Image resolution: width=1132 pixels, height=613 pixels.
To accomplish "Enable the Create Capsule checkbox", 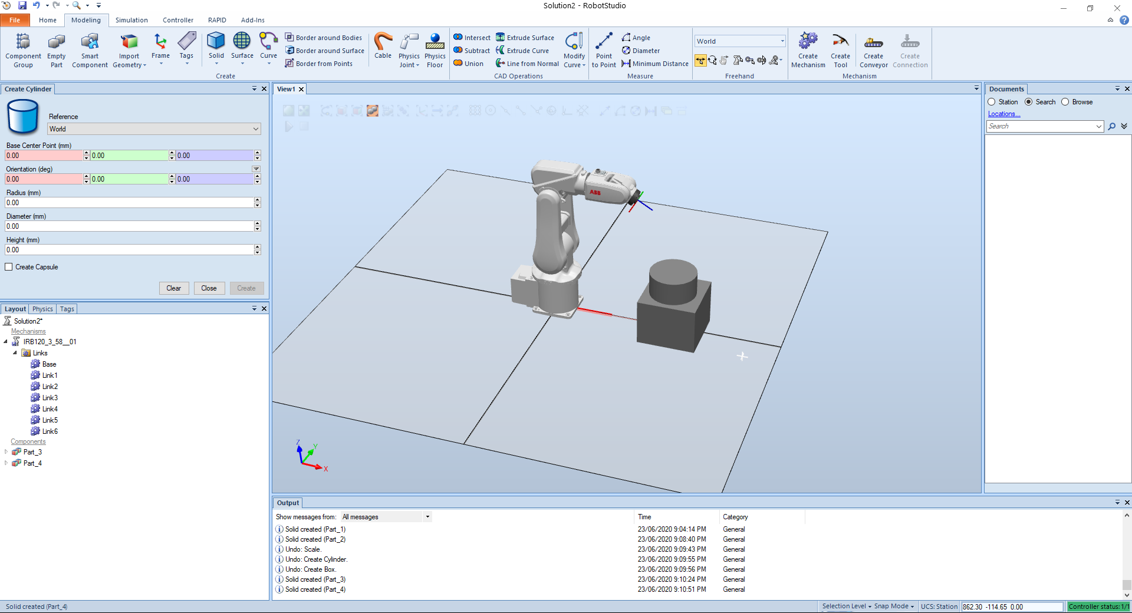I will click(9, 267).
